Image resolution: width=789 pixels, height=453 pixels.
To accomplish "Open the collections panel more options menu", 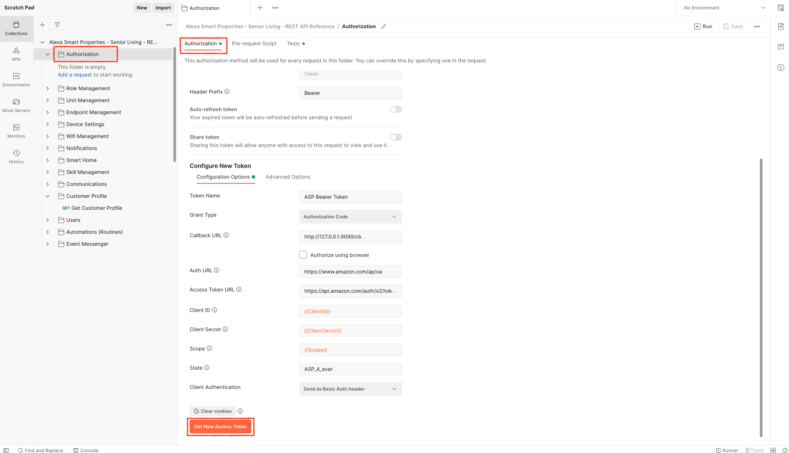I will click(x=169, y=25).
